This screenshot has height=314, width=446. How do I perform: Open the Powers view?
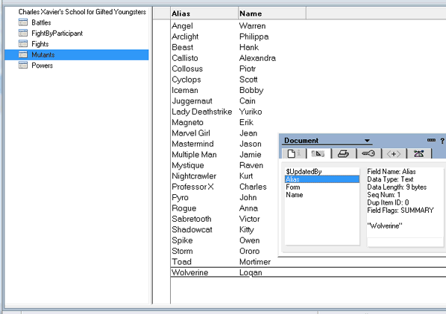42,65
